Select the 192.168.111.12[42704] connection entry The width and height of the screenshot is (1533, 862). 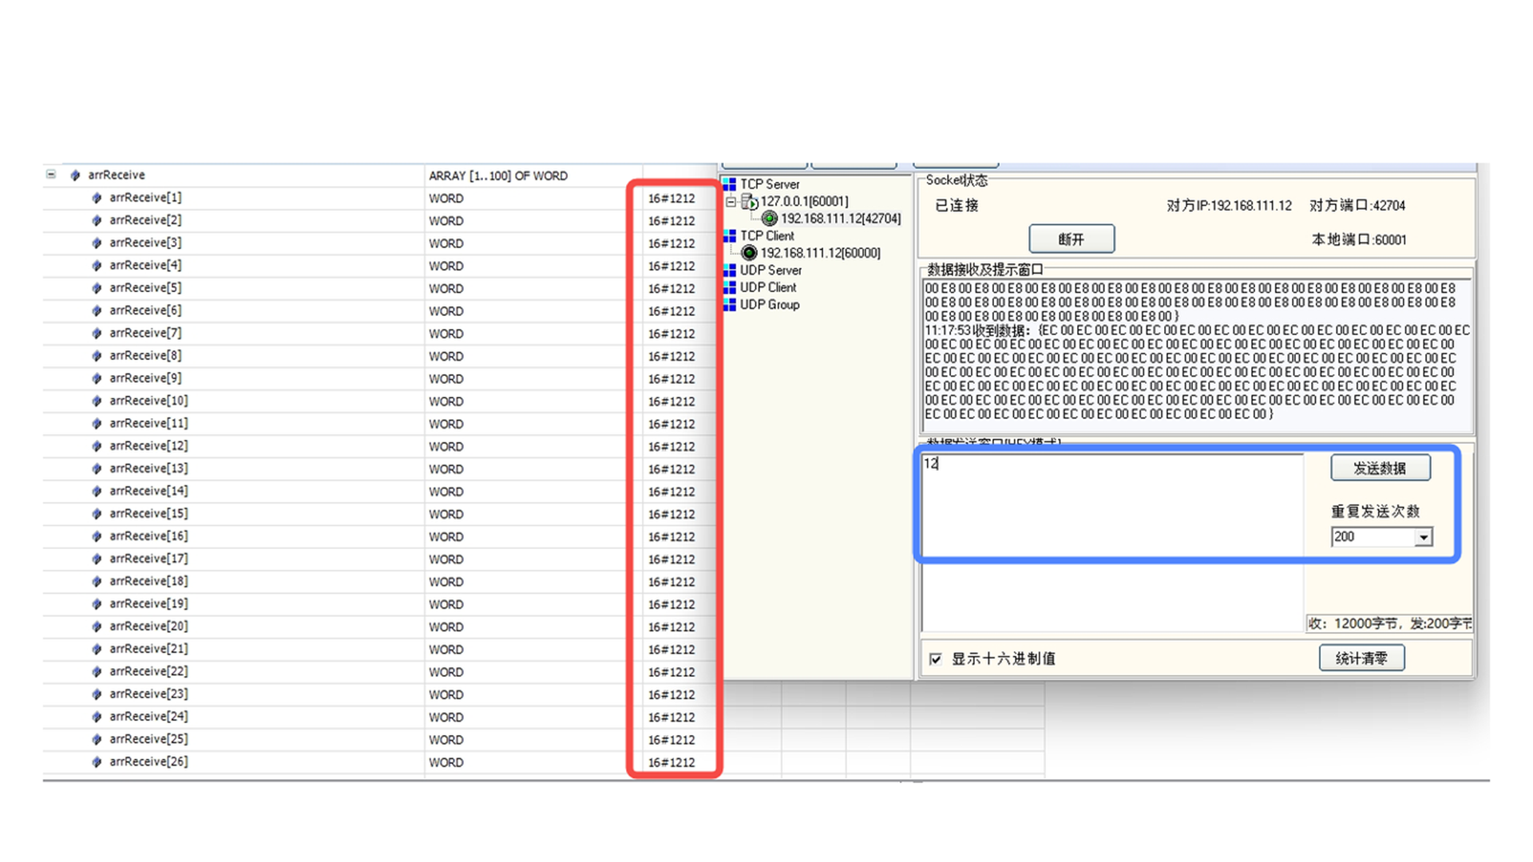click(x=840, y=219)
